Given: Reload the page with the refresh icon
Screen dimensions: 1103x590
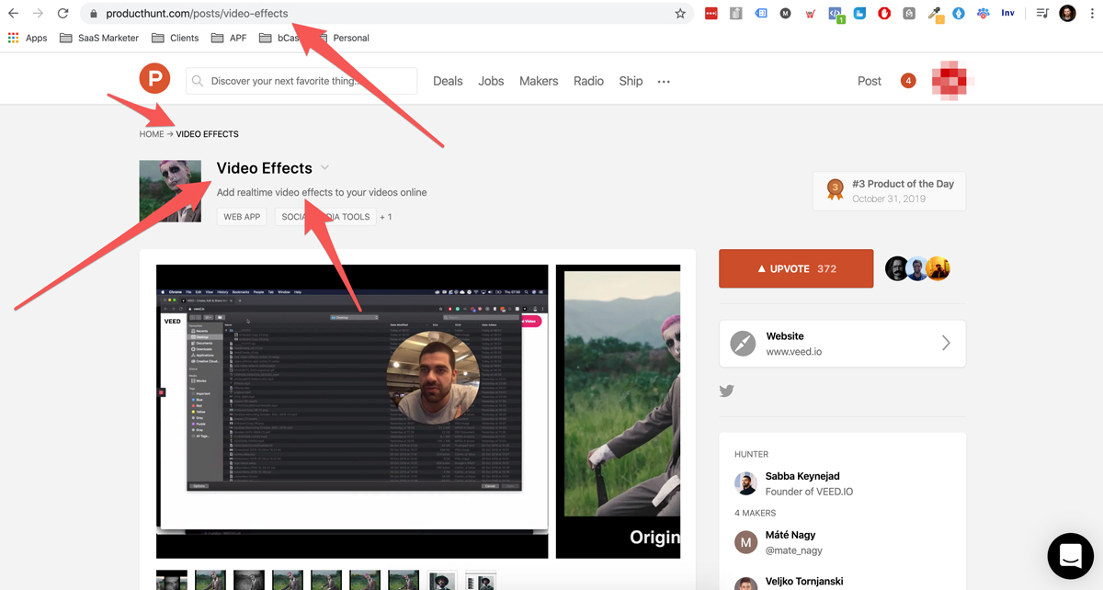Looking at the screenshot, I should click(63, 14).
